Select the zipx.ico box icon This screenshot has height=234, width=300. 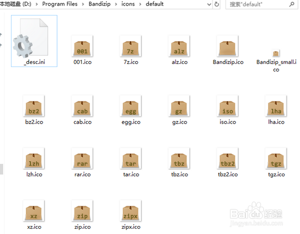(x=130, y=211)
